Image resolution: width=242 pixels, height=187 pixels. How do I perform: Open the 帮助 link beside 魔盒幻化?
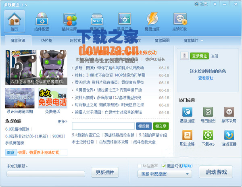188,166
